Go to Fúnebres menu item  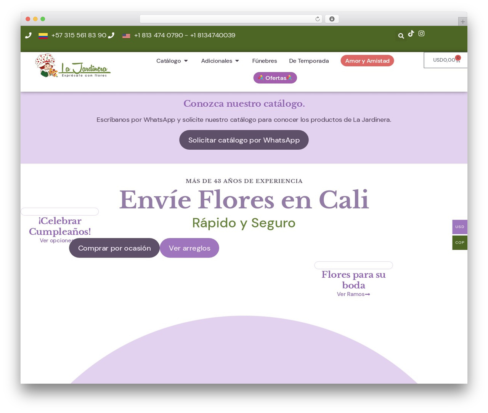265,61
